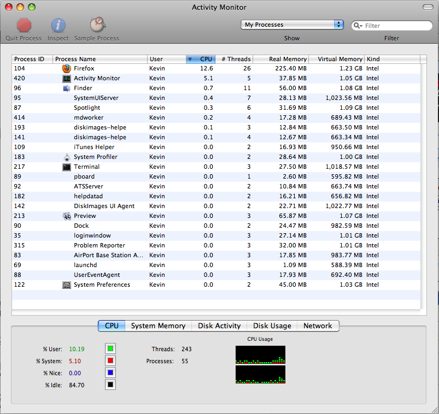
Task: Sort by Virtual Memory column header
Action: [x=337, y=59]
